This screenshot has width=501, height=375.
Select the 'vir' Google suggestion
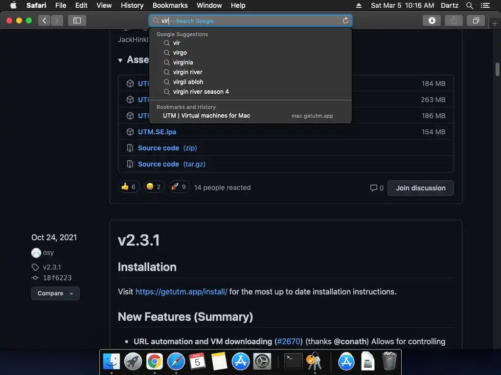(250, 43)
